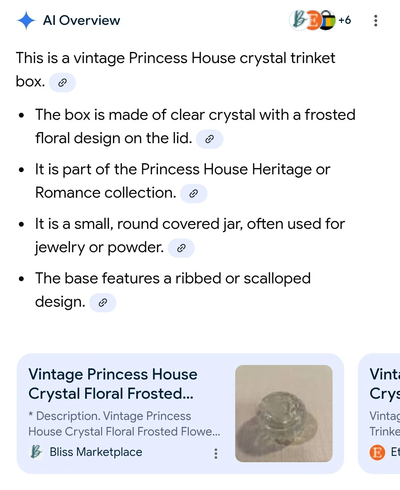
Task: Open 'Vintage Princess House Crystal Floral Frosted' title
Action: click(x=113, y=384)
